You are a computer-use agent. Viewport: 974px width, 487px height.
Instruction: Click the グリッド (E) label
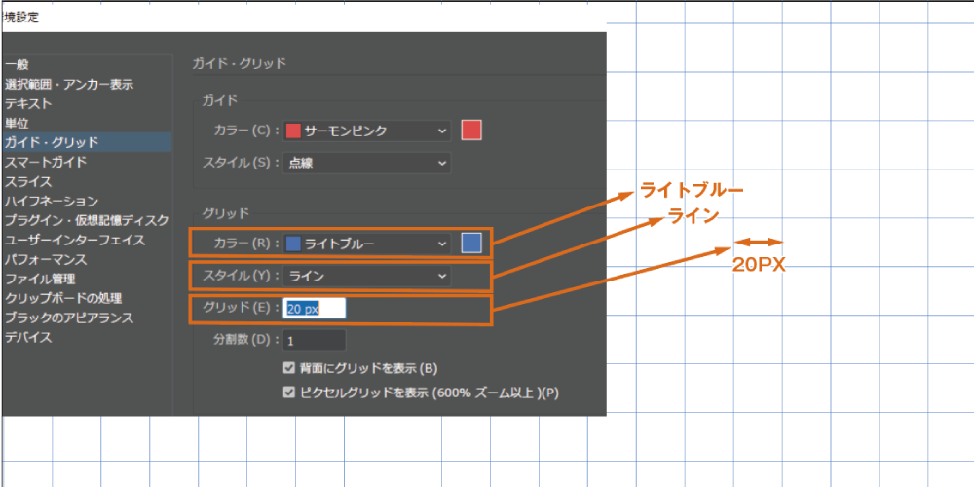(x=239, y=309)
